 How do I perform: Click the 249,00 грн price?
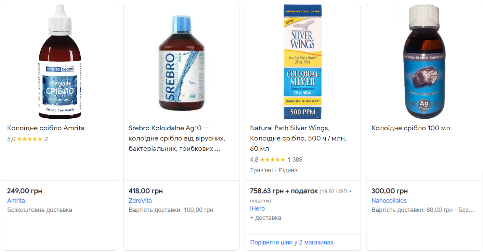click(25, 191)
